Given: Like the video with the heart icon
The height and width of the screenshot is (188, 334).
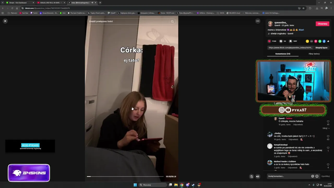Looking at the screenshot, I should click(x=269, y=41).
